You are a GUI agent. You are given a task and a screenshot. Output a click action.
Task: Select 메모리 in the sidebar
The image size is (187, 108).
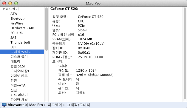click(15, 61)
